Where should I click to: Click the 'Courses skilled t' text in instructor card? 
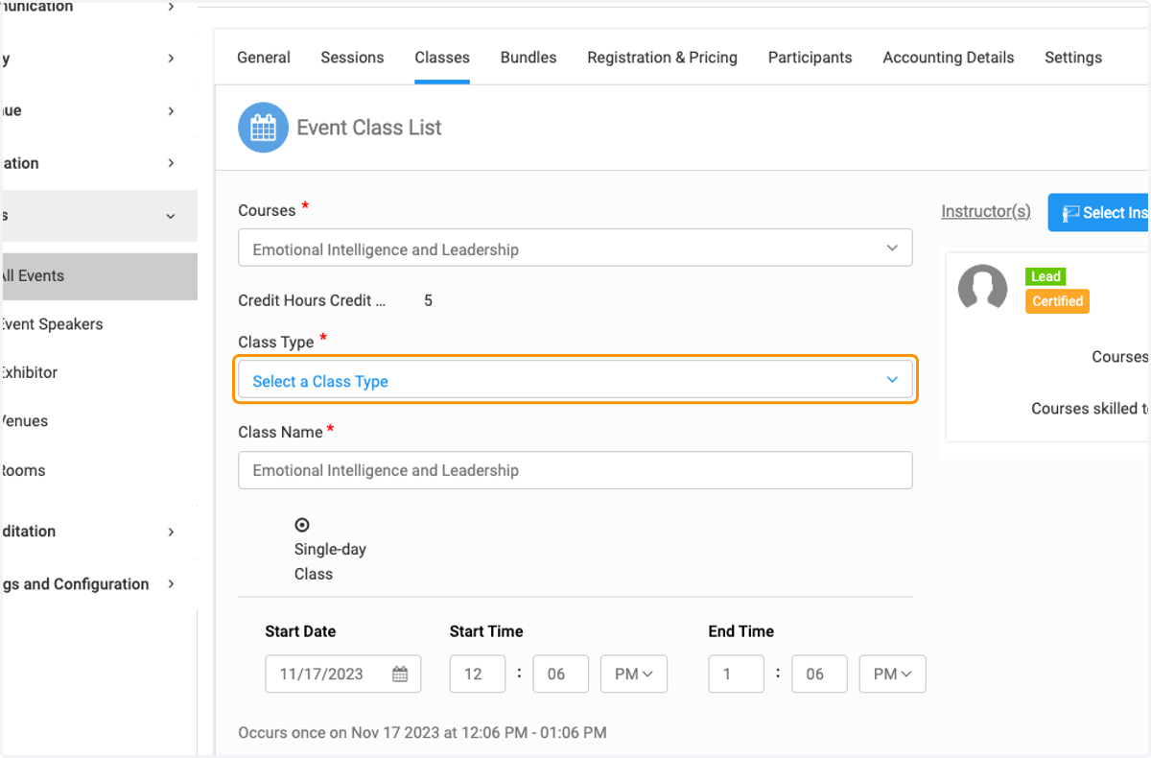point(1091,409)
